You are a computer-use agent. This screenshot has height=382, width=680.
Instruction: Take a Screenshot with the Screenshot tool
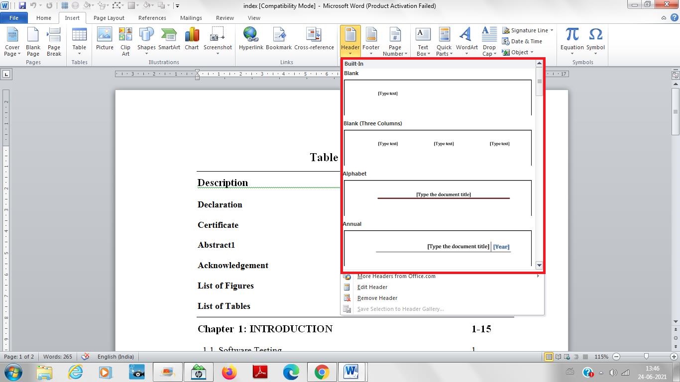(218, 40)
